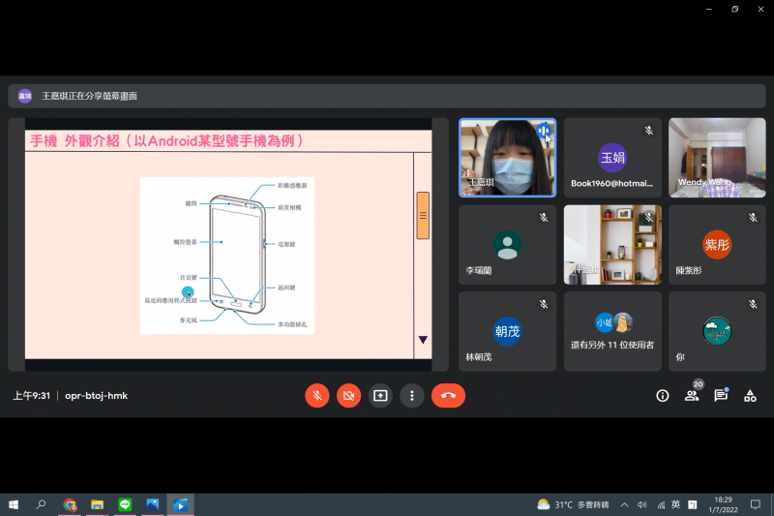Open Chrome from the Windows taskbar

pos(70,504)
